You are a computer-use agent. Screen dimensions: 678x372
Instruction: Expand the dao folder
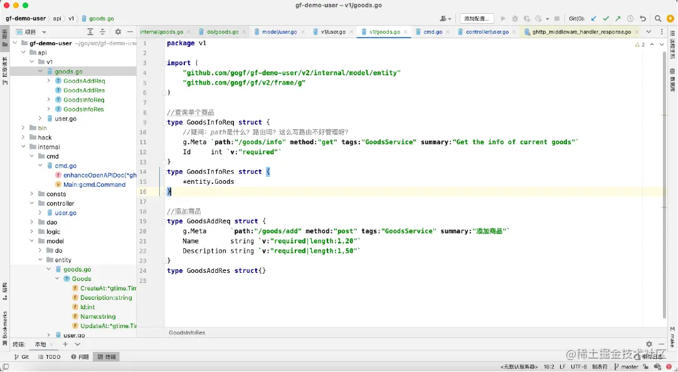(x=32, y=222)
